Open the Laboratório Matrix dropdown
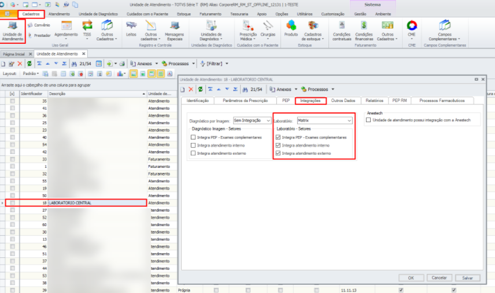 pos(349,121)
